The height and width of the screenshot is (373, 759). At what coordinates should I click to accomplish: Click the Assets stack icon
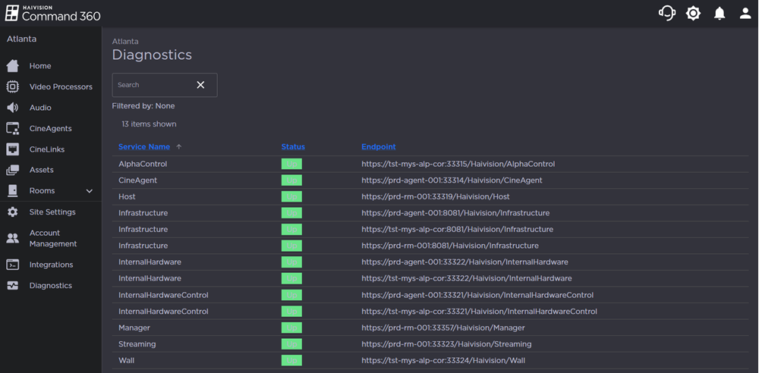pyautogui.click(x=13, y=170)
